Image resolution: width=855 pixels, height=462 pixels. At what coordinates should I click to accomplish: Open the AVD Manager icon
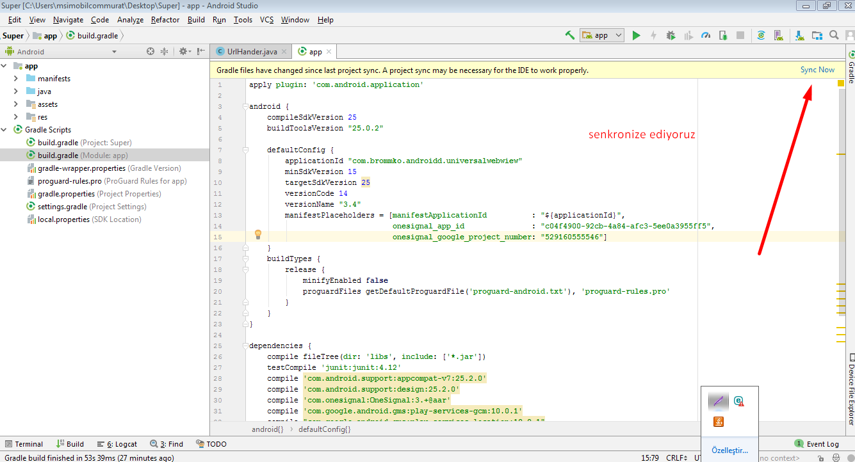click(778, 35)
